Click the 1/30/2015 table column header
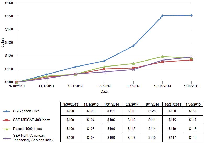 (193, 104)
